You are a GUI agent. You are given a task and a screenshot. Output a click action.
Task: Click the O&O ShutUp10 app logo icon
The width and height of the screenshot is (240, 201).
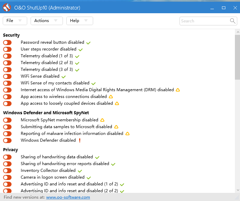(7, 7)
